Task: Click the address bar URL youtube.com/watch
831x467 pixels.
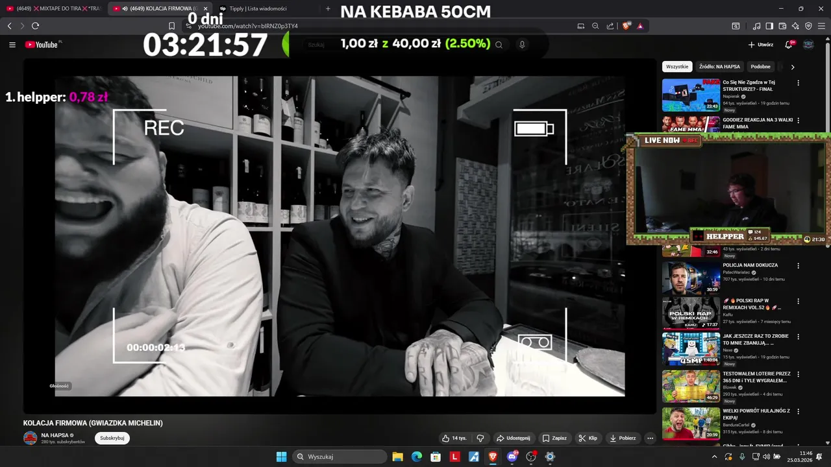Action: [248, 26]
